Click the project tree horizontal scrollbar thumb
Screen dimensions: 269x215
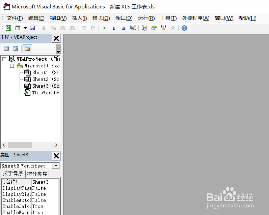click(x=20, y=145)
